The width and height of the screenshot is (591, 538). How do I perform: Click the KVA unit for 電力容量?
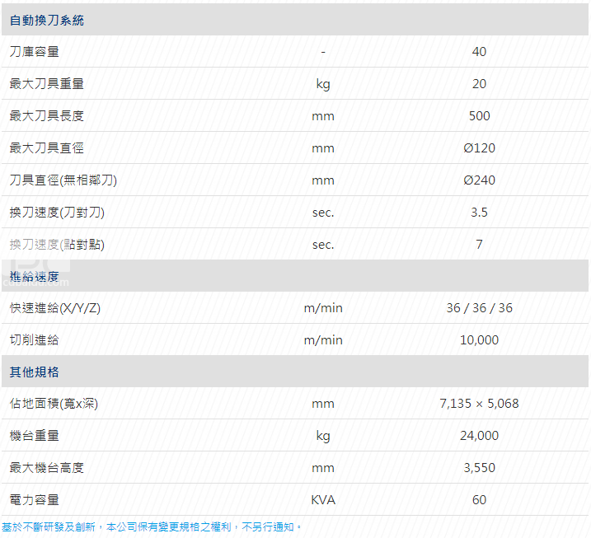[x=323, y=500]
